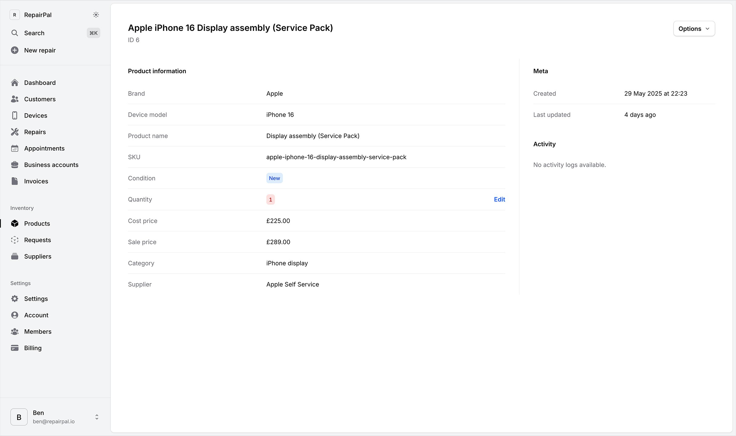This screenshot has width=736, height=436.
Task: Go to Dashboard
Action: (40, 83)
